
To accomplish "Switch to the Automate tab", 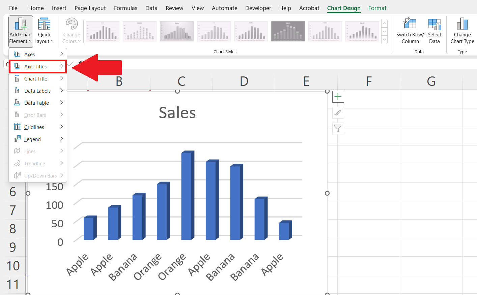I will (225, 8).
